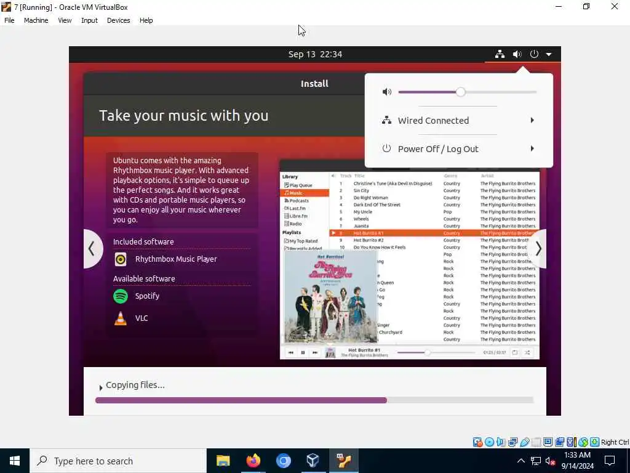The image size is (630, 473).
Task: Click the CPU virtualization indicator in VirtualBox status bar
Action: (x=572, y=442)
